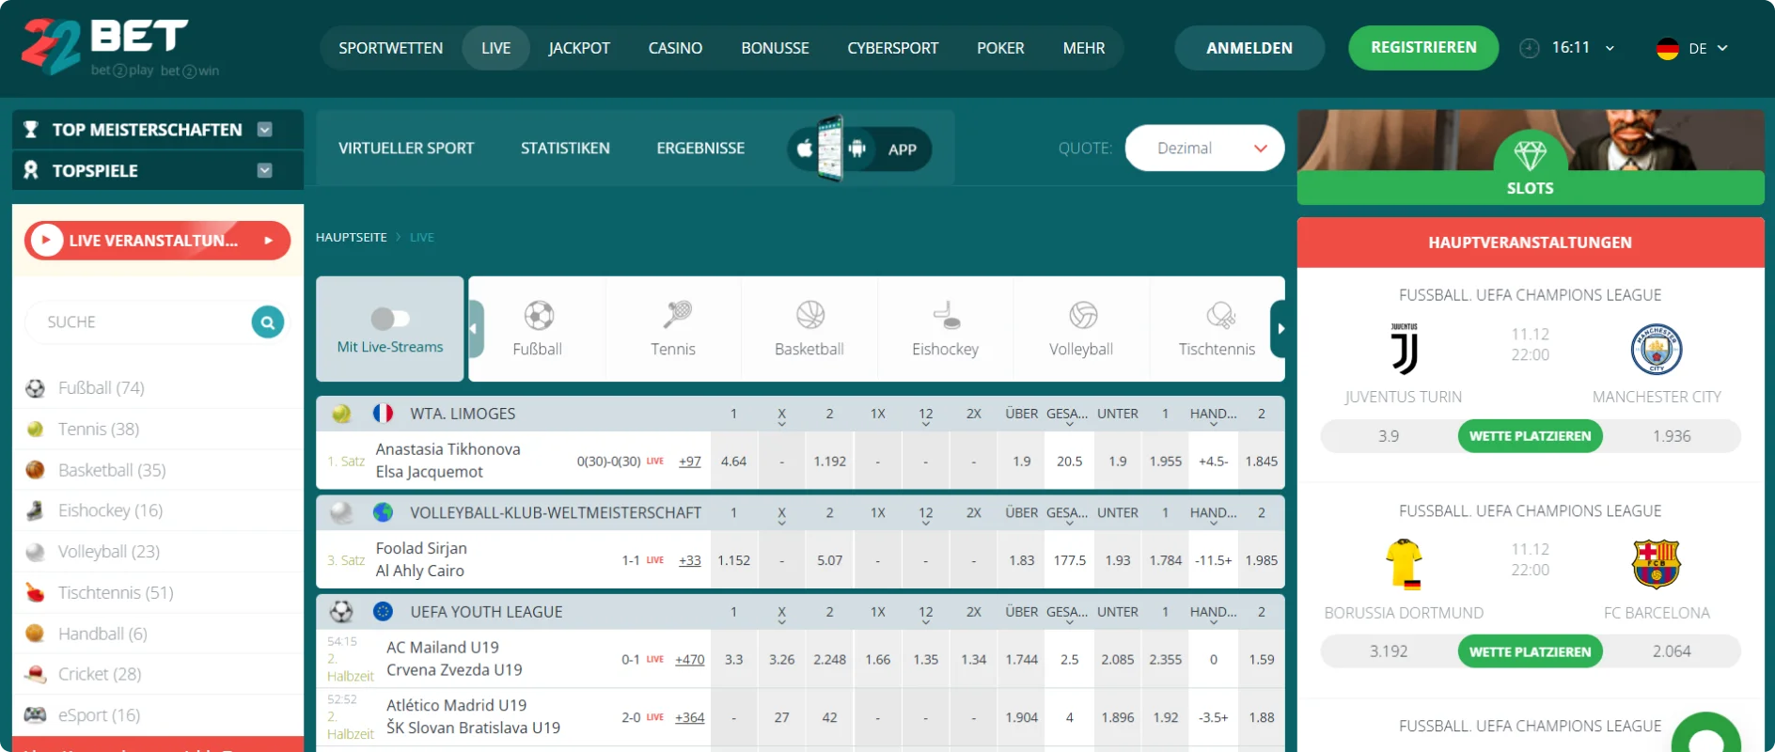
Task: Select the Volleyball icon in carousel
Action: click(x=1083, y=315)
